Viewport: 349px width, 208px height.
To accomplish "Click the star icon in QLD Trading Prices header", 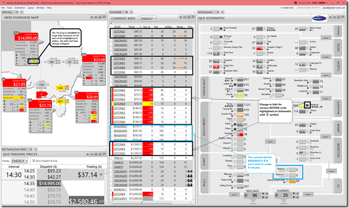I will point(88,154).
